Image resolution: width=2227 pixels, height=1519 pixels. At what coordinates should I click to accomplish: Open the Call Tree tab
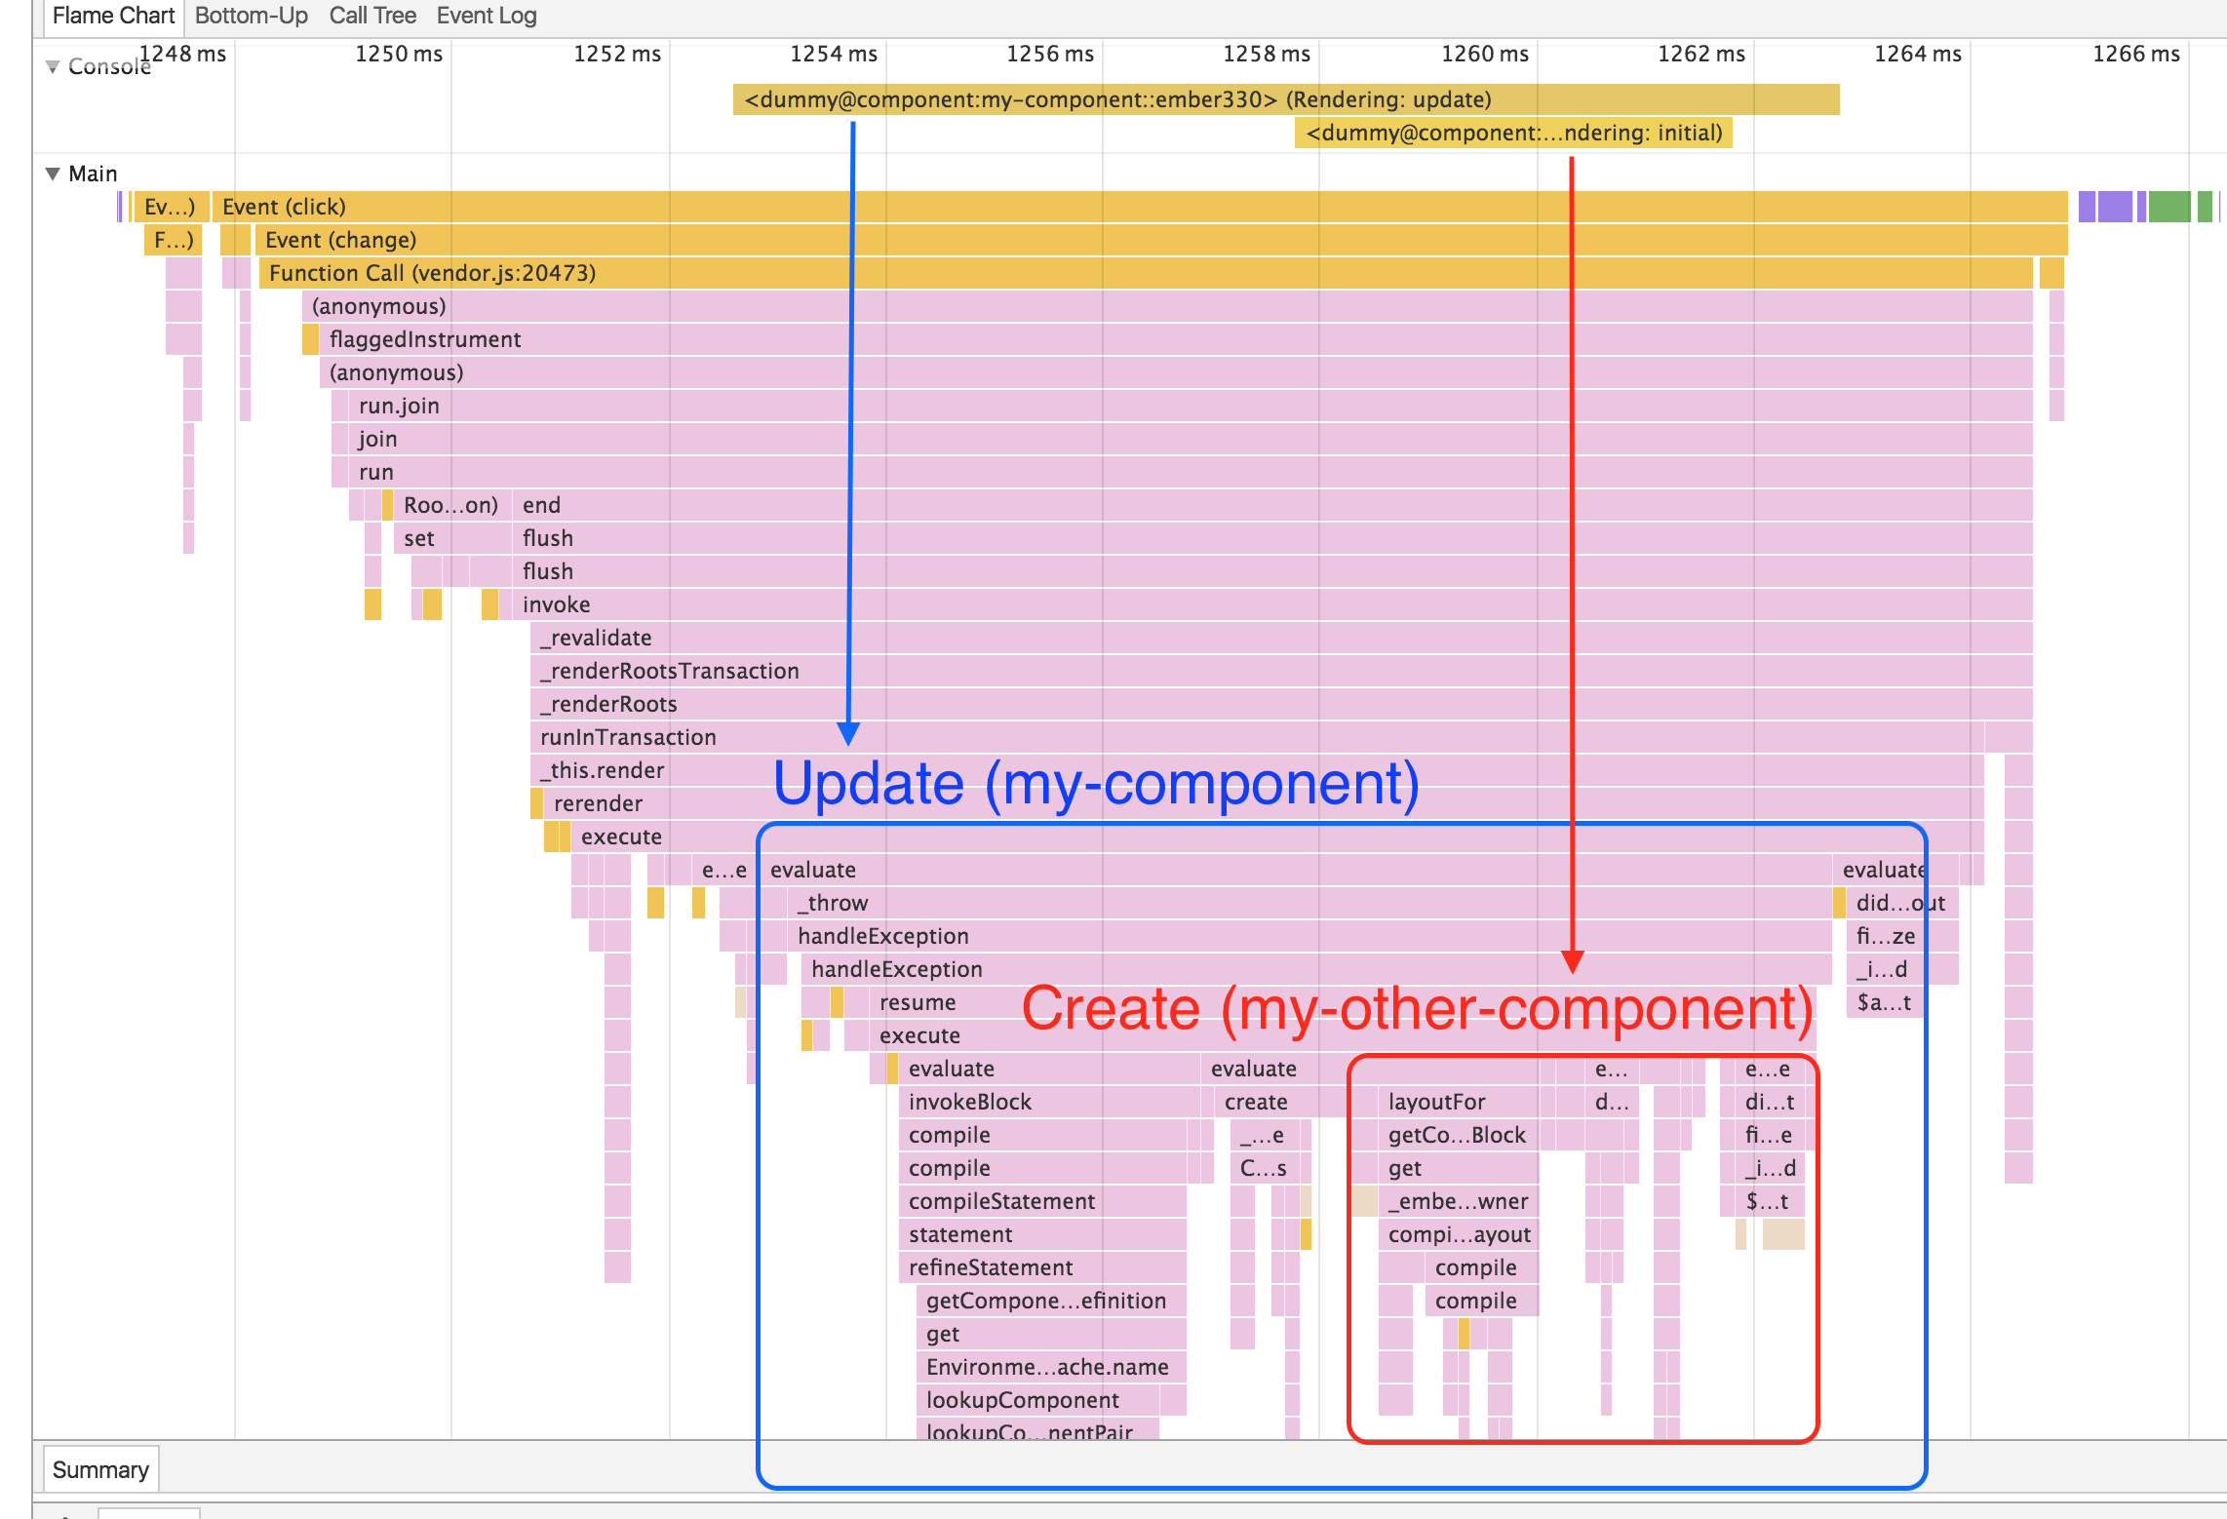(x=371, y=16)
